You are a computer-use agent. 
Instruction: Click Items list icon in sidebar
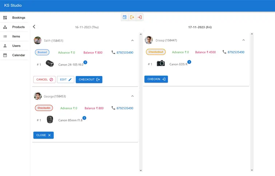click(x=5, y=36)
